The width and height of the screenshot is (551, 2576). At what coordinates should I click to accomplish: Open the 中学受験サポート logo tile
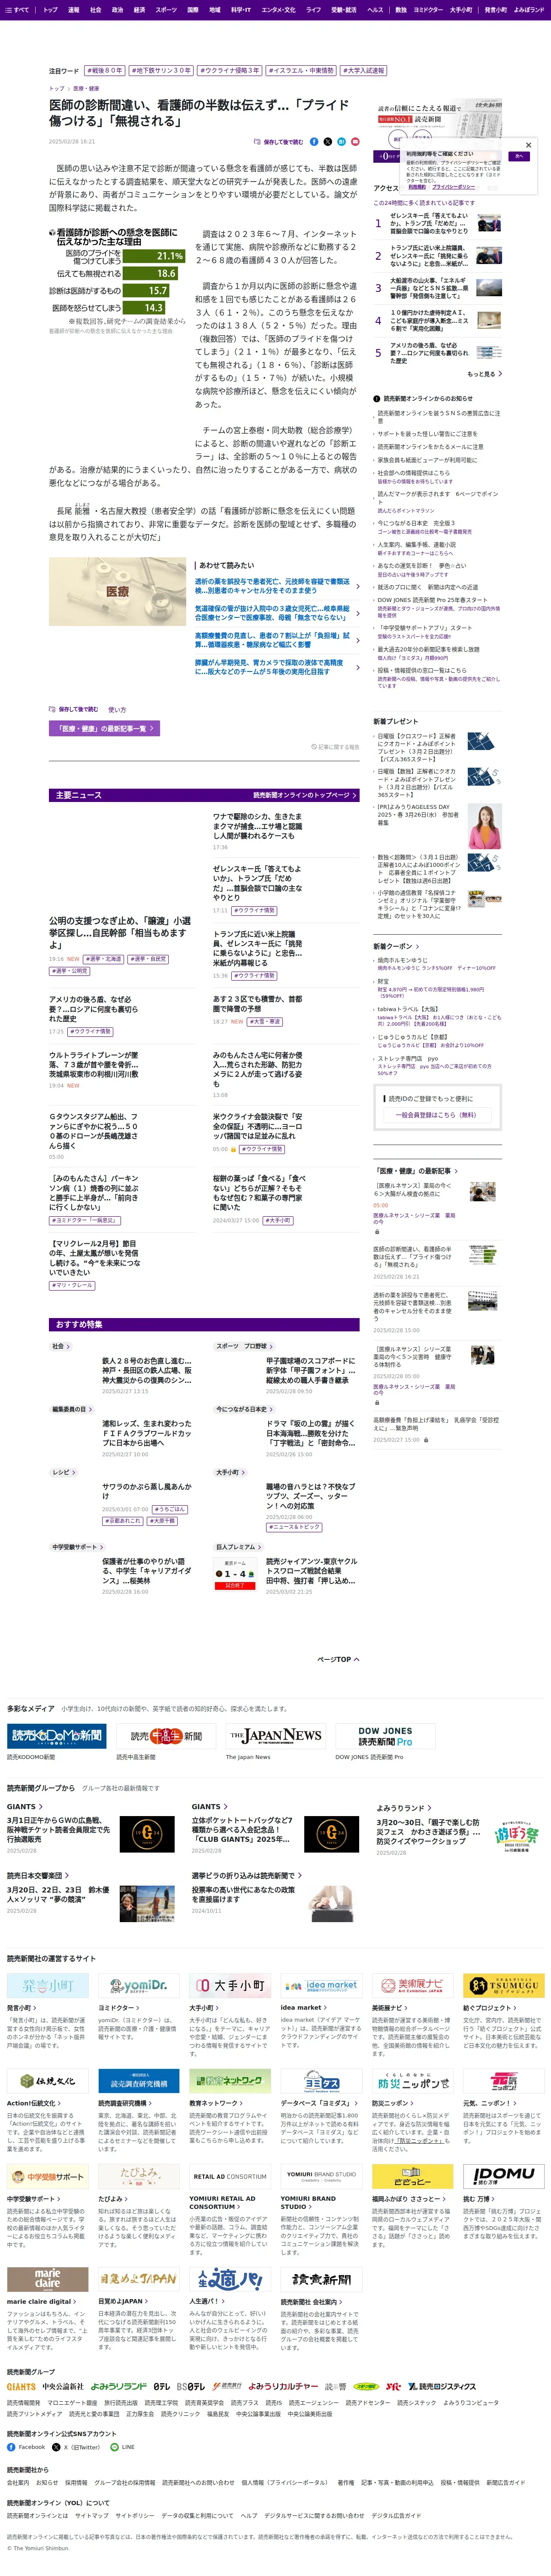tap(47, 2177)
